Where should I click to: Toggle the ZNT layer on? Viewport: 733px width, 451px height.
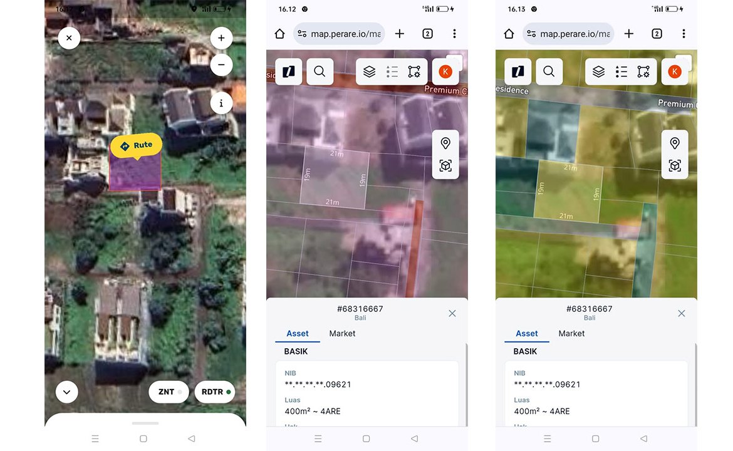pyautogui.click(x=169, y=392)
